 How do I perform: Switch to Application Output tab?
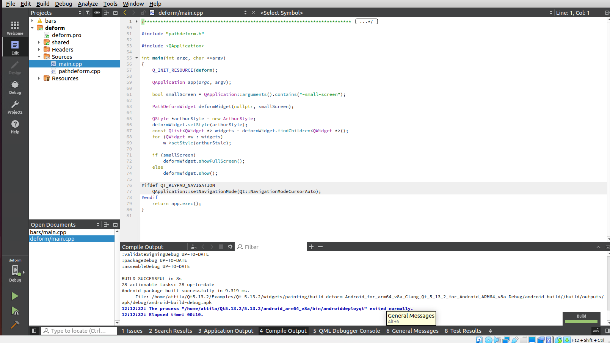point(226,331)
